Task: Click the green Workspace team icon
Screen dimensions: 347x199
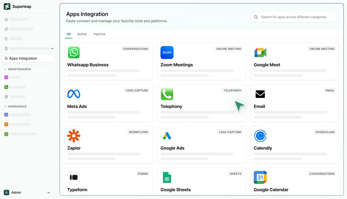Action: (6, 134)
